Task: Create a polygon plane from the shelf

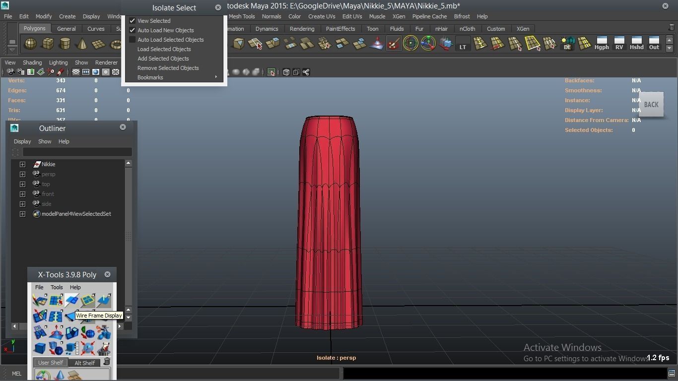Action: (x=99, y=44)
